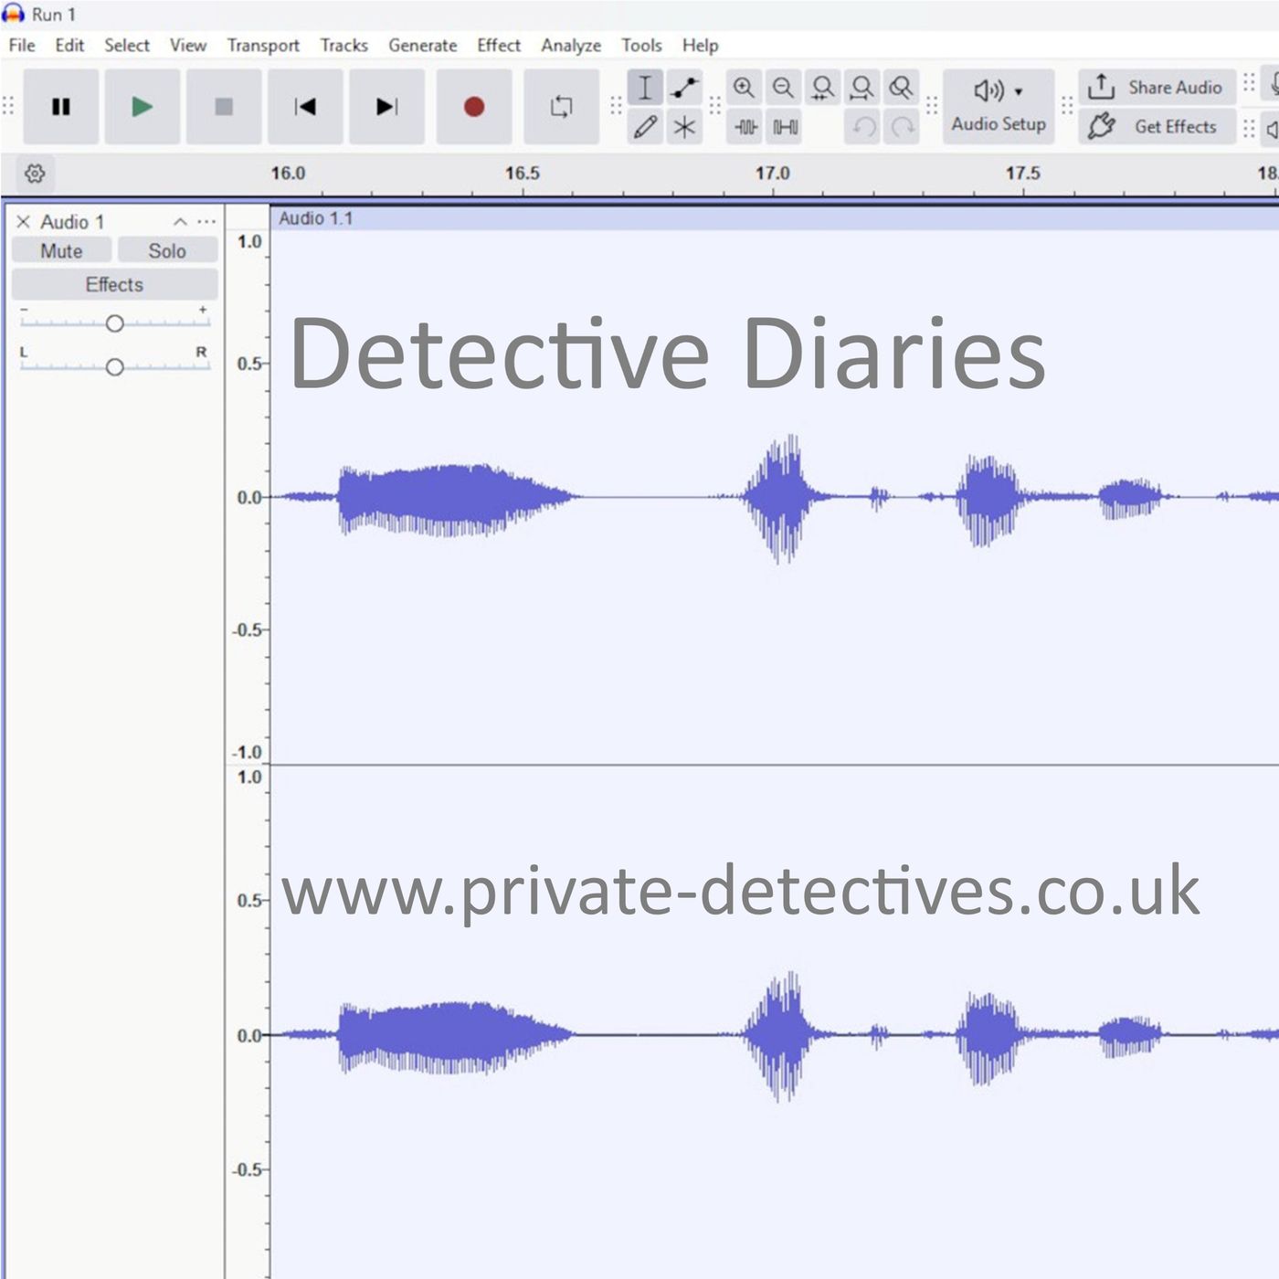The image size is (1279, 1279).
Task: Click the Zoom In magnifier icon
Action: pos(745,88)
